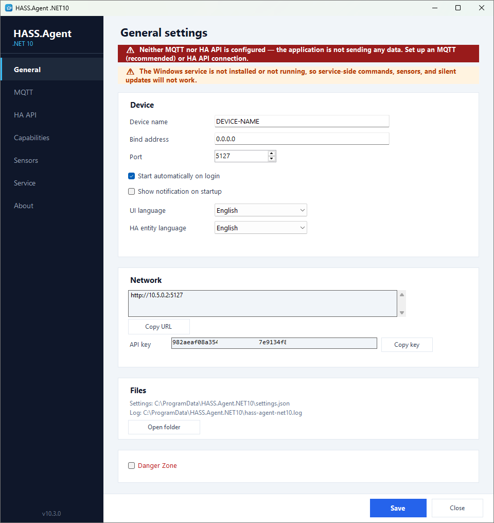
Task: Click the Copy key button
Action: point(407,345)
